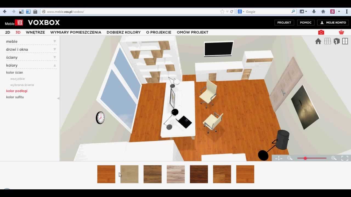The image size is (351, 197).
Task: Click the browser forward arrow
Action: point(13,11)
